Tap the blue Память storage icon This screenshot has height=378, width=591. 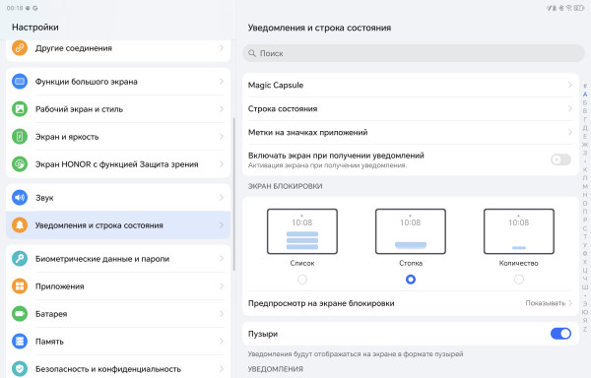point(20,341)
